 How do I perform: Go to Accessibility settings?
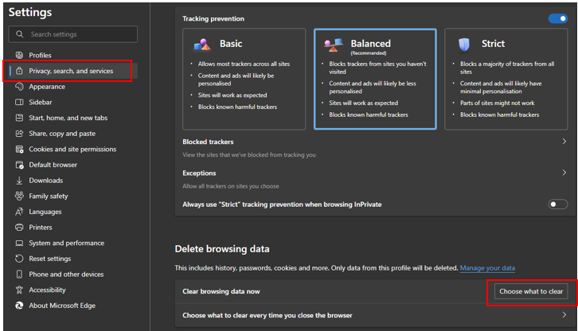click(x=47, y=290)
